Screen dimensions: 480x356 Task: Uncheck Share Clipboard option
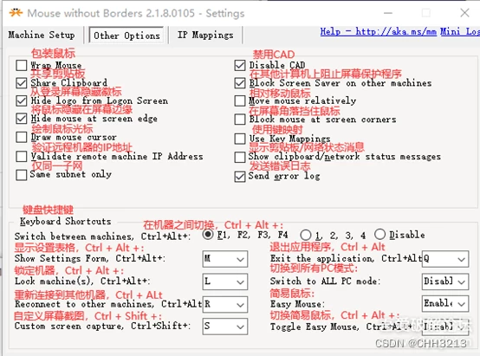pos(22,83)
